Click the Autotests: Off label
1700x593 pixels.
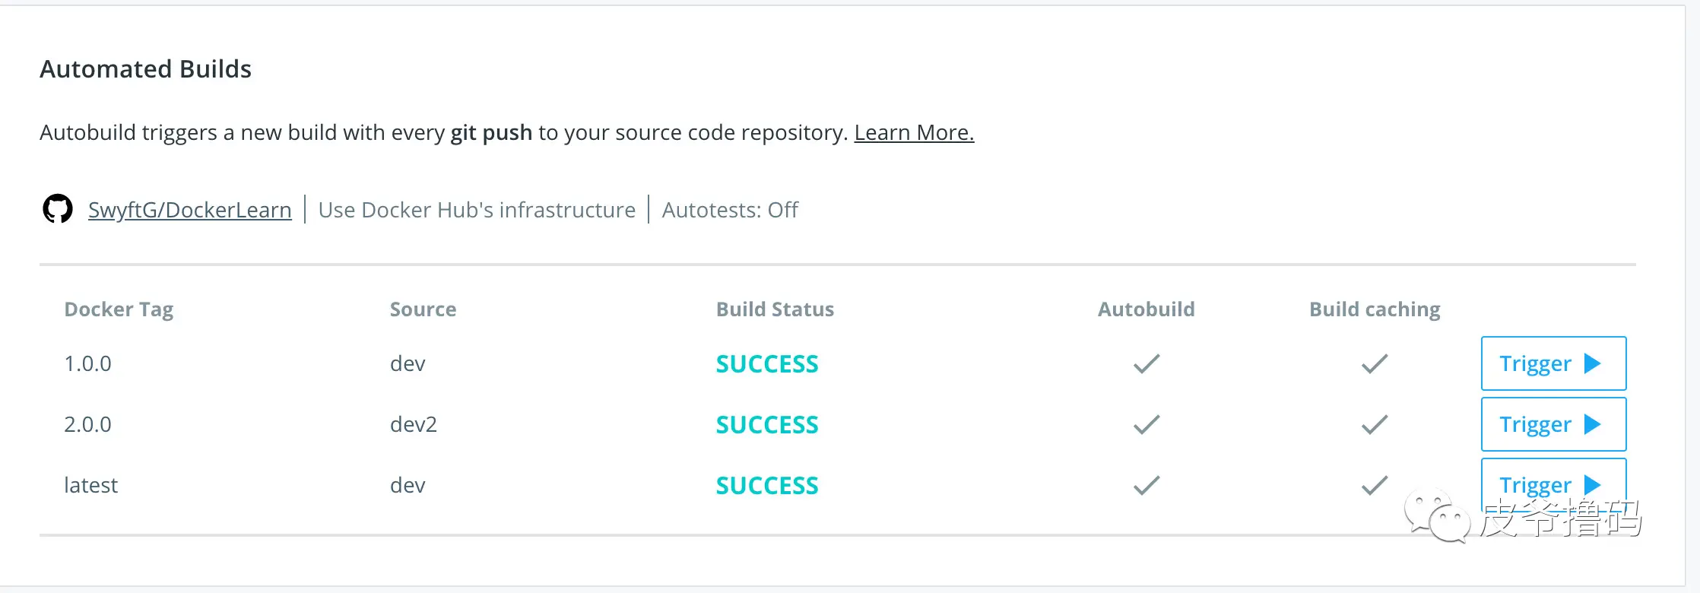(730, 210)
